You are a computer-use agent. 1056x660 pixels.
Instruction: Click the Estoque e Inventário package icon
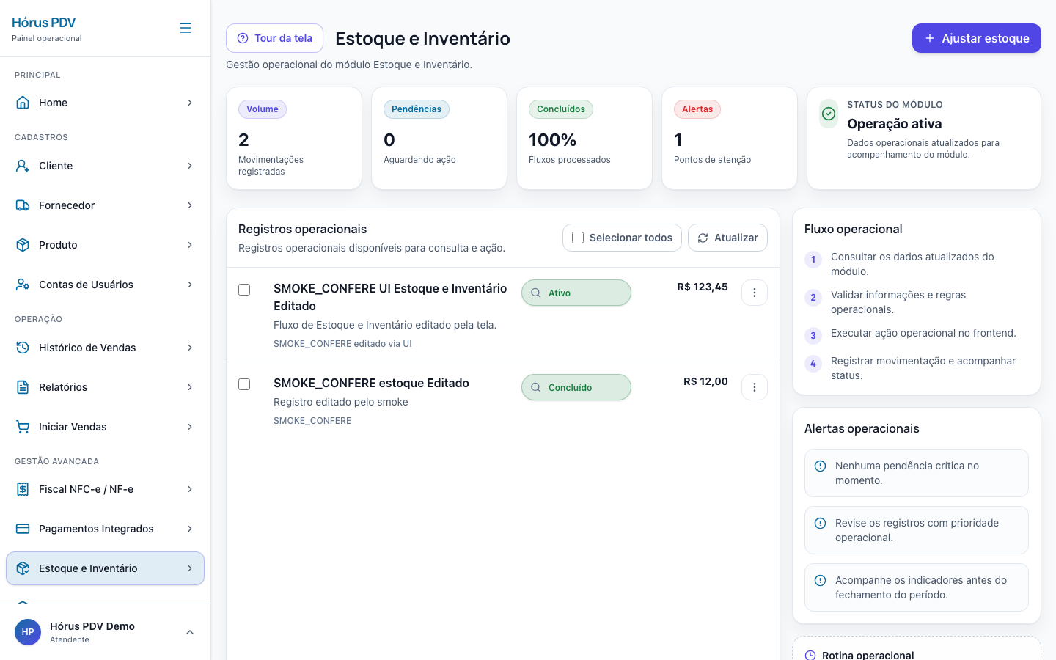point(23,568)
